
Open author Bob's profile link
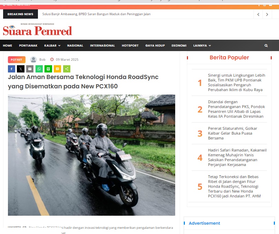[42, 60]
